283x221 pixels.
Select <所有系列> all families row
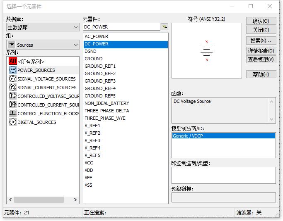coord(31,62)
